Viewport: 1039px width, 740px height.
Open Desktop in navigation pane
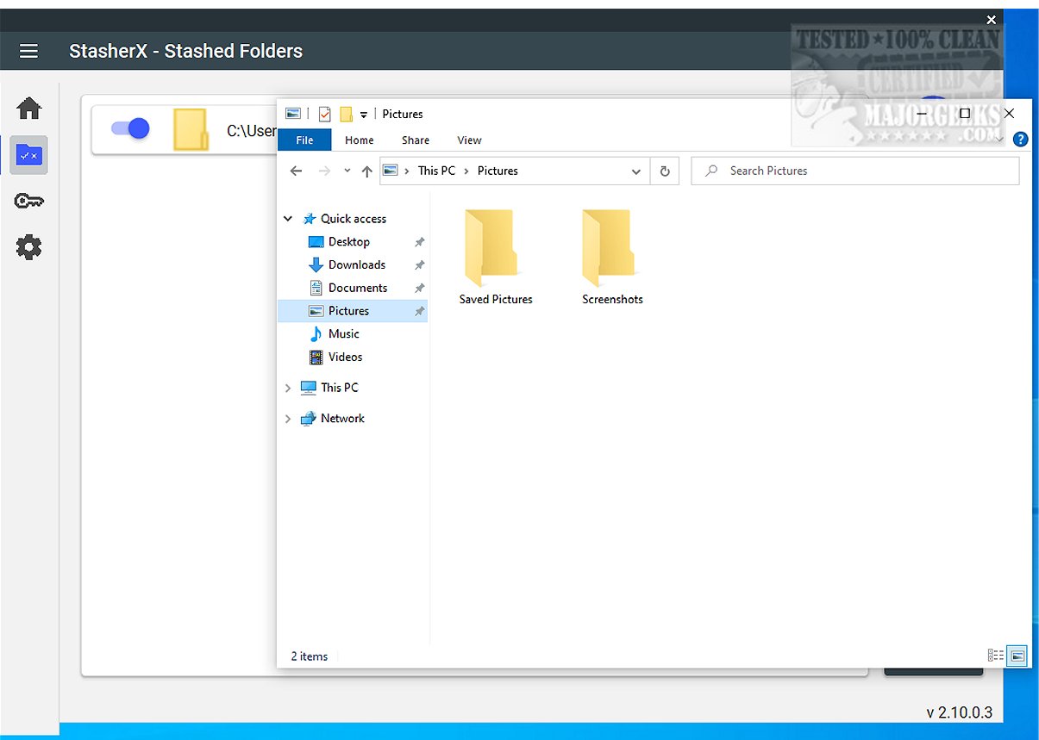pos(349,242)
